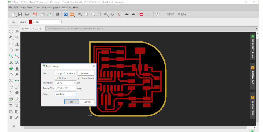Enable the Clipboard checkbox
Image resolution: width=263 pixels, height=132 pixels.
[x=56, y=78]
